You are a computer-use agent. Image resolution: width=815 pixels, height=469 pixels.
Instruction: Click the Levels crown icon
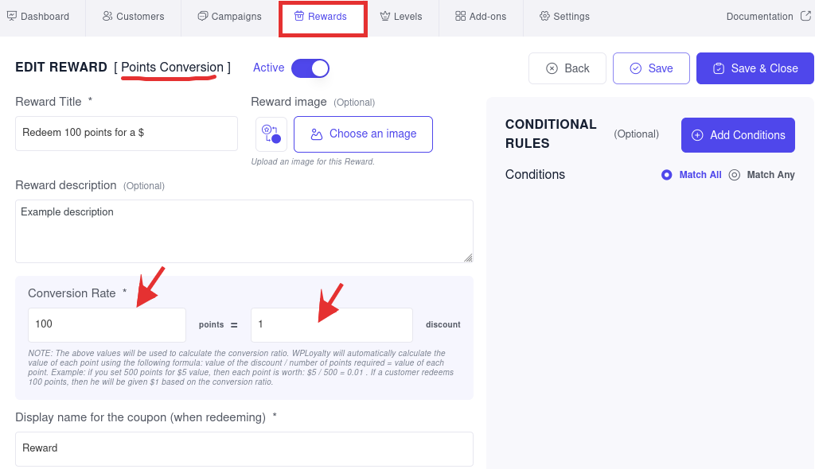pyautogui.click(x=385, y=16)
